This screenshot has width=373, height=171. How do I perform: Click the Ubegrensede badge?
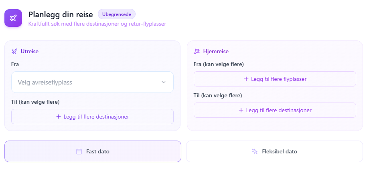pyautogui.click(x=117, y=14)
